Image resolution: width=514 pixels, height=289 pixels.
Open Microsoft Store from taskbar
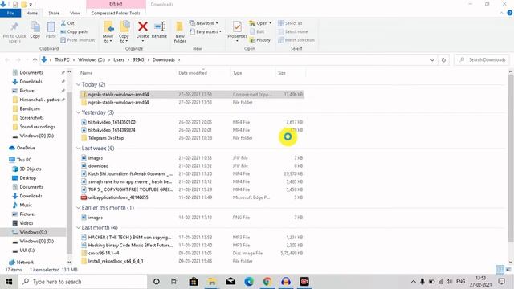point(194,282)
